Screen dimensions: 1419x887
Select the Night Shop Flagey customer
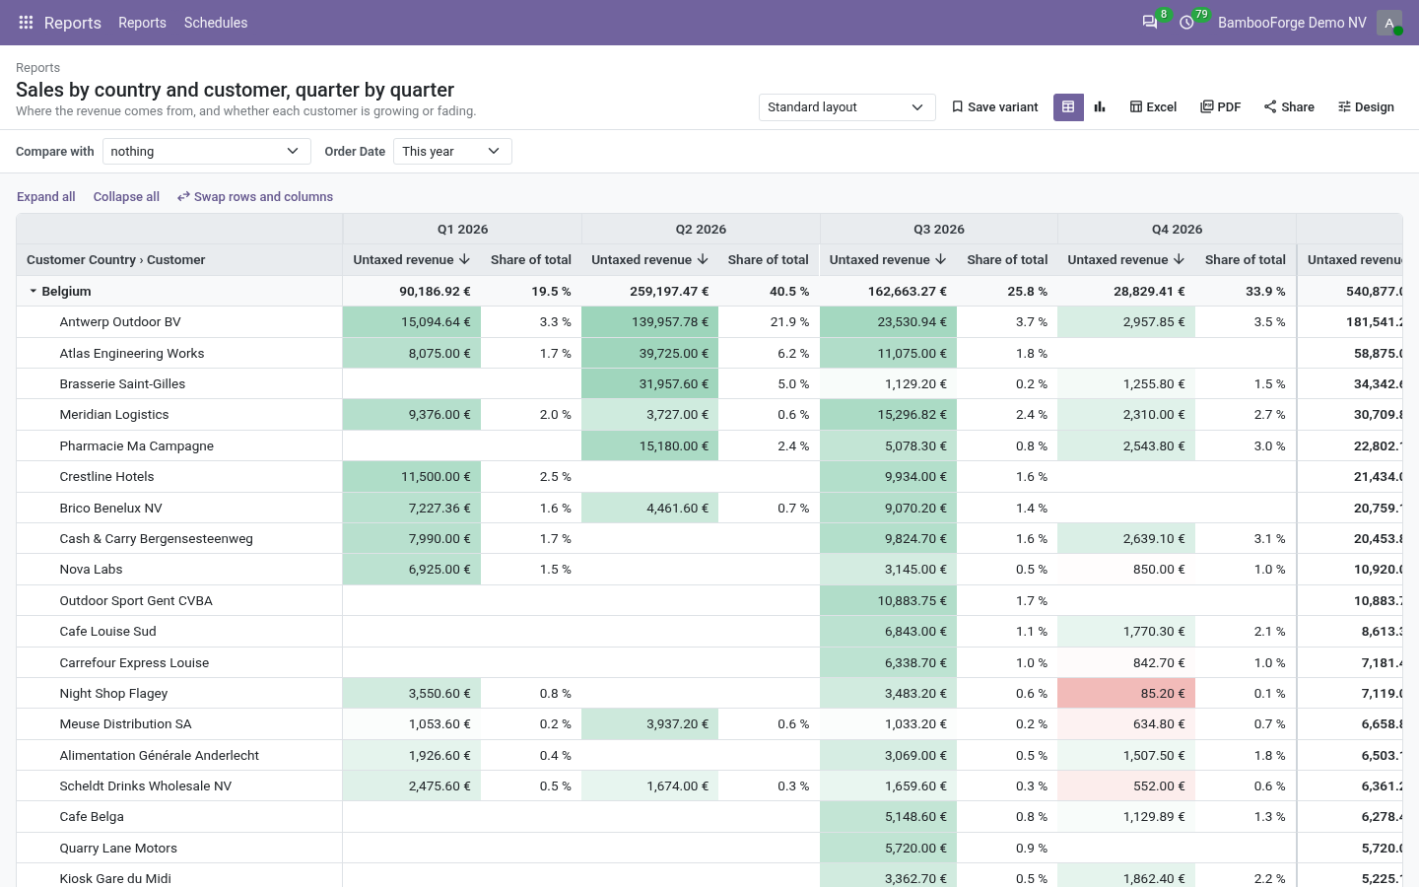click(x=113, y=694)
